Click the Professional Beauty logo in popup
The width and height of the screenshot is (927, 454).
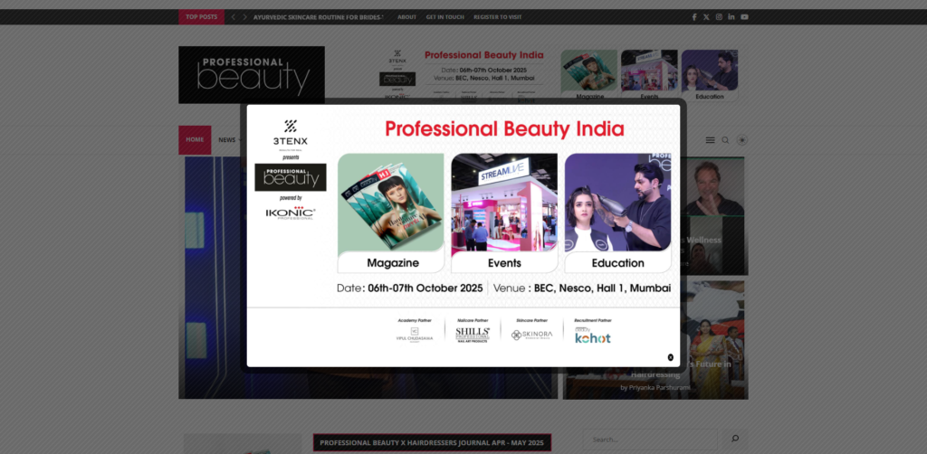(x=291, y=177)
